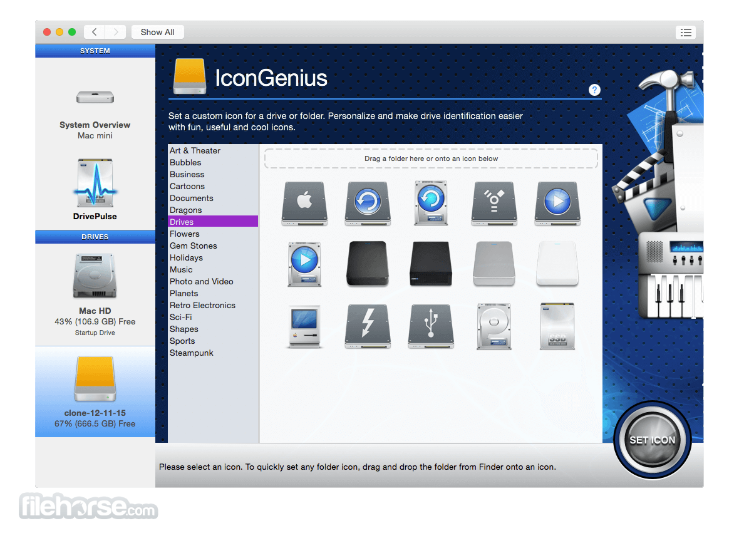This screenshot has height=538, width=739.
Task: Open the Cartoons category
Action: (213, 186)
